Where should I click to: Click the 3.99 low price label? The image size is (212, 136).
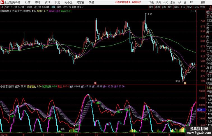point(178,81)
